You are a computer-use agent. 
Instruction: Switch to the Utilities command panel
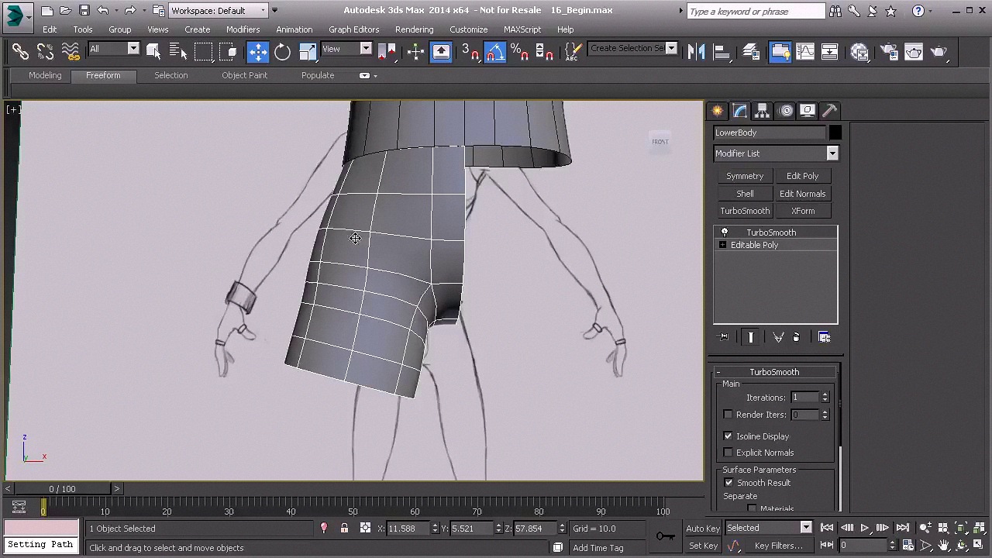coord(829,111)
